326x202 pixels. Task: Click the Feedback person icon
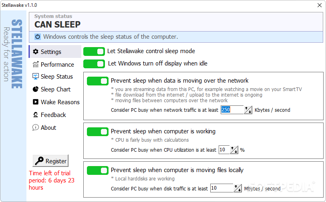[x=36, y=115]
